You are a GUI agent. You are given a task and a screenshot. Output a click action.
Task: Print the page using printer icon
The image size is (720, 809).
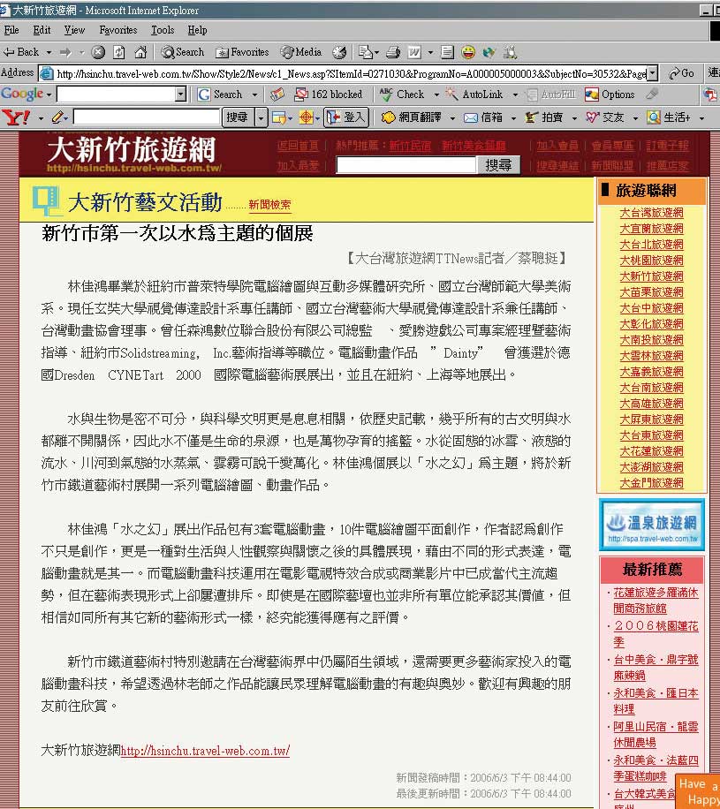tap(393, 52)
